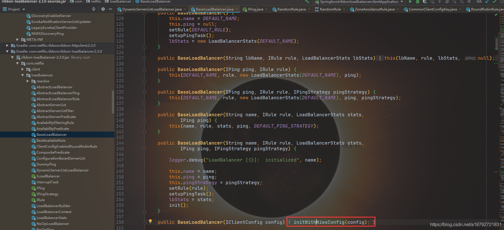Select DynamicServerListLoadBalancer in the project tree
The width and height of the screenshot is (504, 230).
click(62, 170)
